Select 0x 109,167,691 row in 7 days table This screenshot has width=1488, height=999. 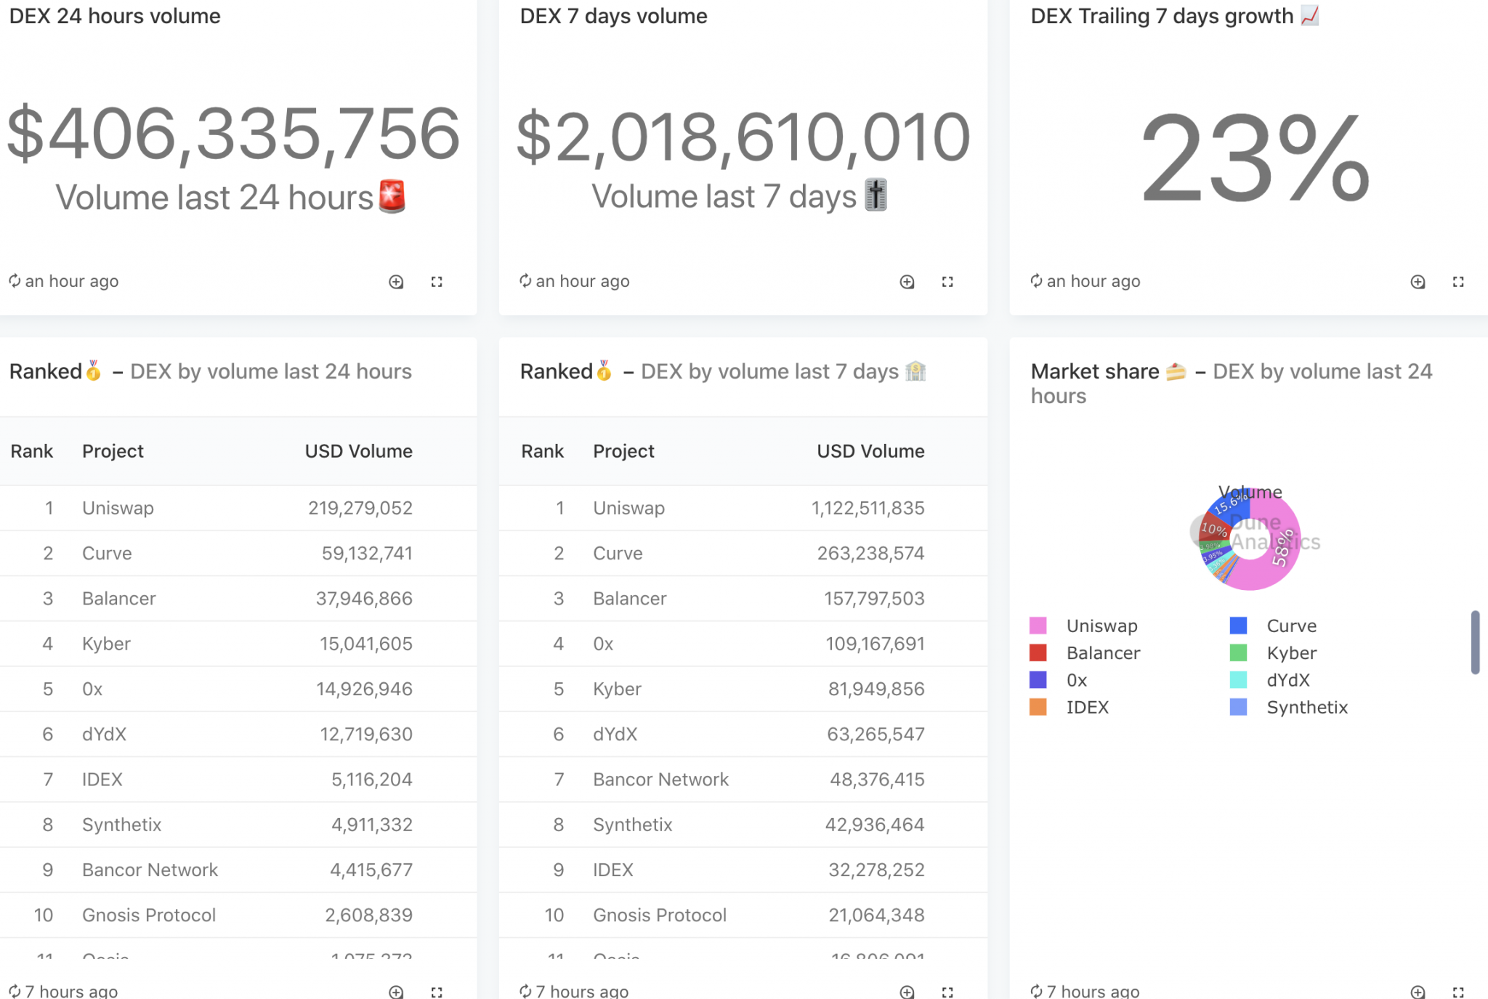743,644
